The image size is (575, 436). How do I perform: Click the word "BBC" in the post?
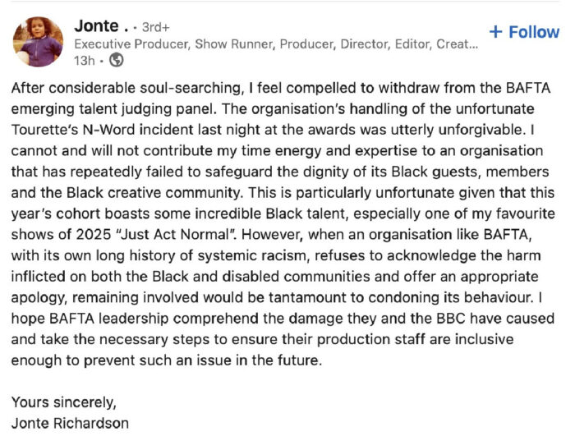point(451,319)
